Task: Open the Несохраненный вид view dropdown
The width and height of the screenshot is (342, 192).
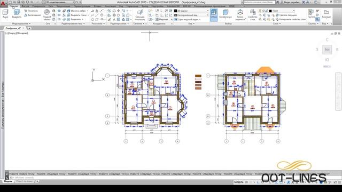Action: pyautogui.click(x=191, y=15)
